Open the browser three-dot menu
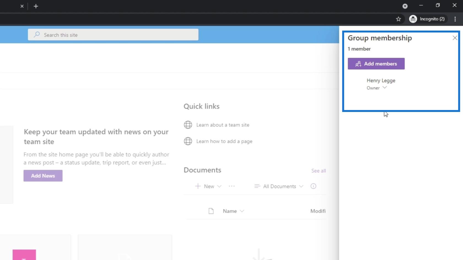Viewport: 463px width, 260px height. click(x=455, y=19)
